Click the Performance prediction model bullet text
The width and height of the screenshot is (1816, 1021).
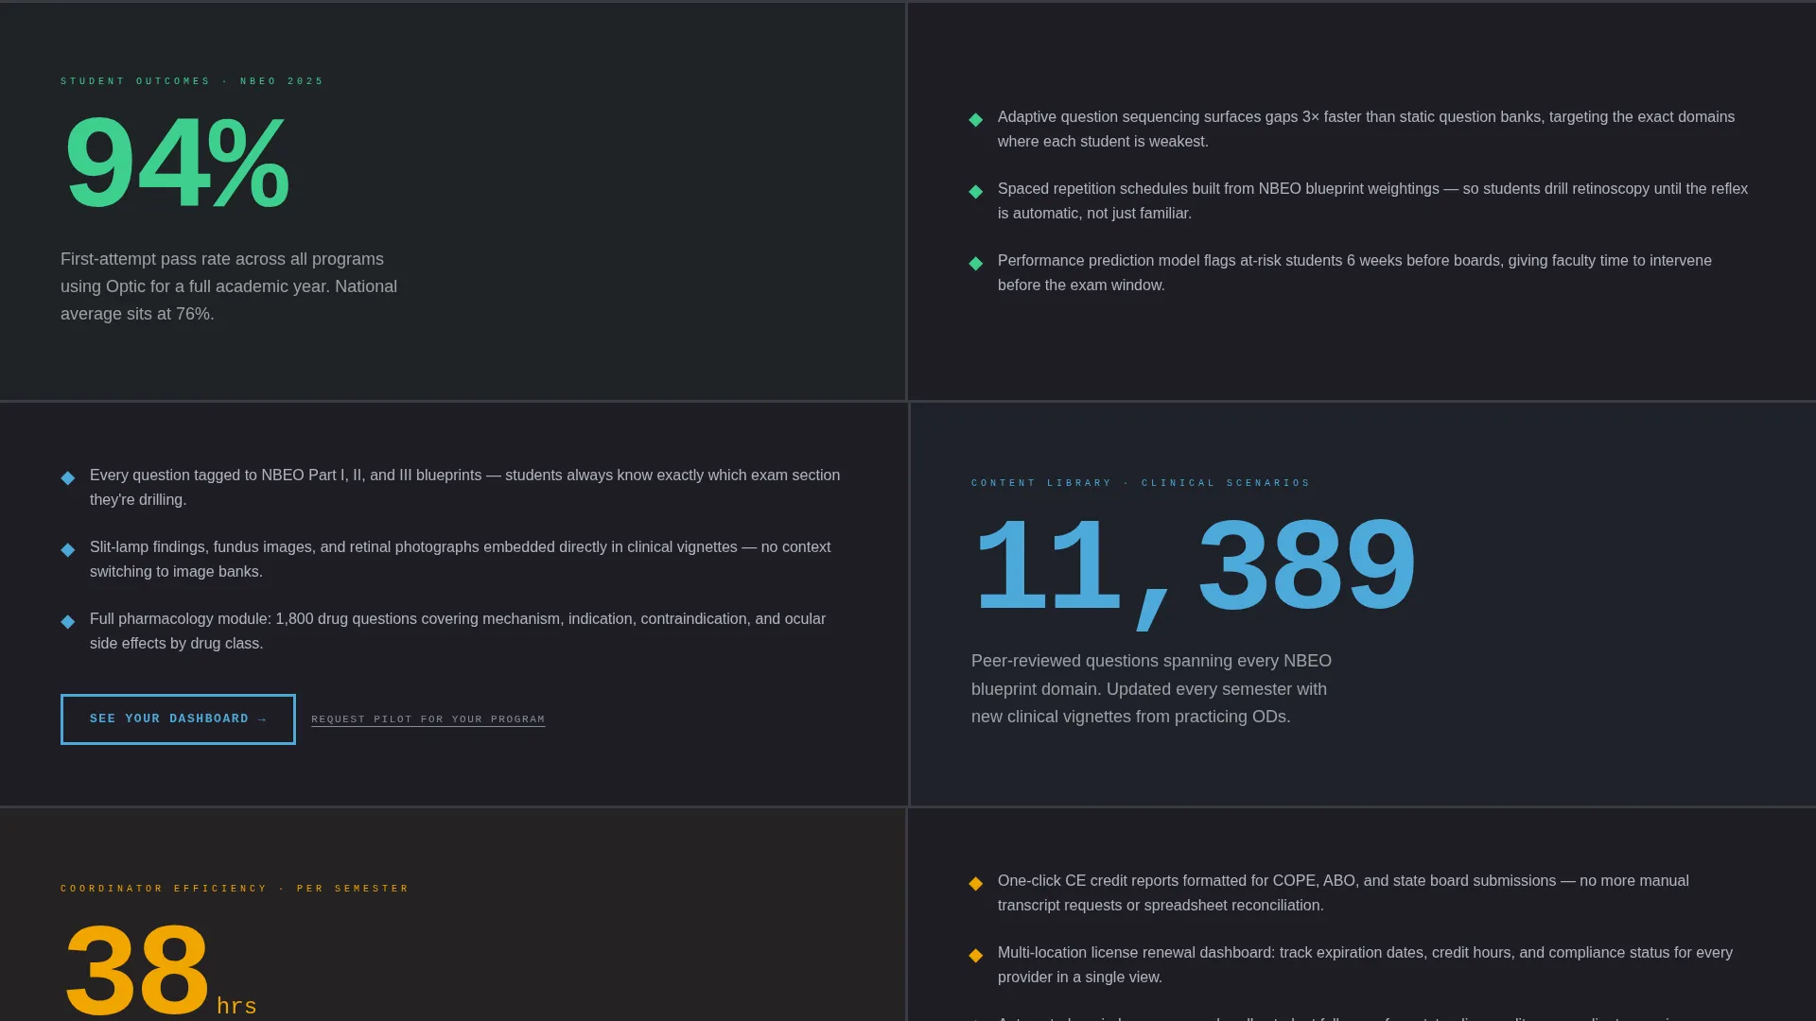1354,273
